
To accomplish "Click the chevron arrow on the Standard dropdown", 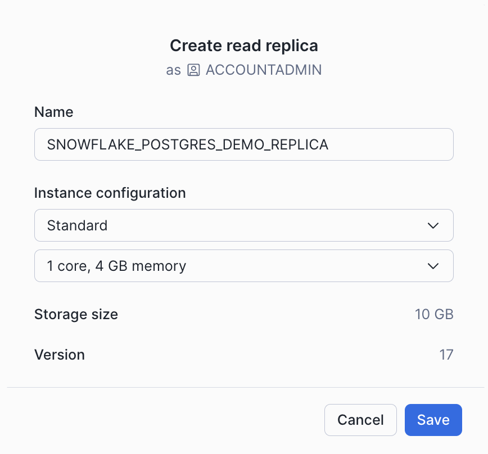I will [433, 226].
